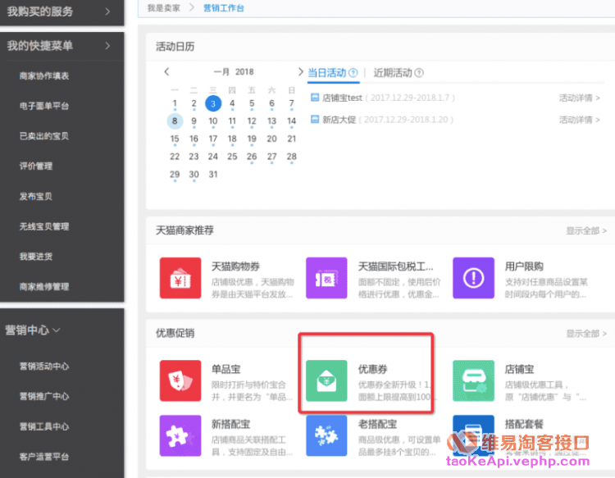
Task: Open the 店铺宝 title link
Action: pos(519,370)
